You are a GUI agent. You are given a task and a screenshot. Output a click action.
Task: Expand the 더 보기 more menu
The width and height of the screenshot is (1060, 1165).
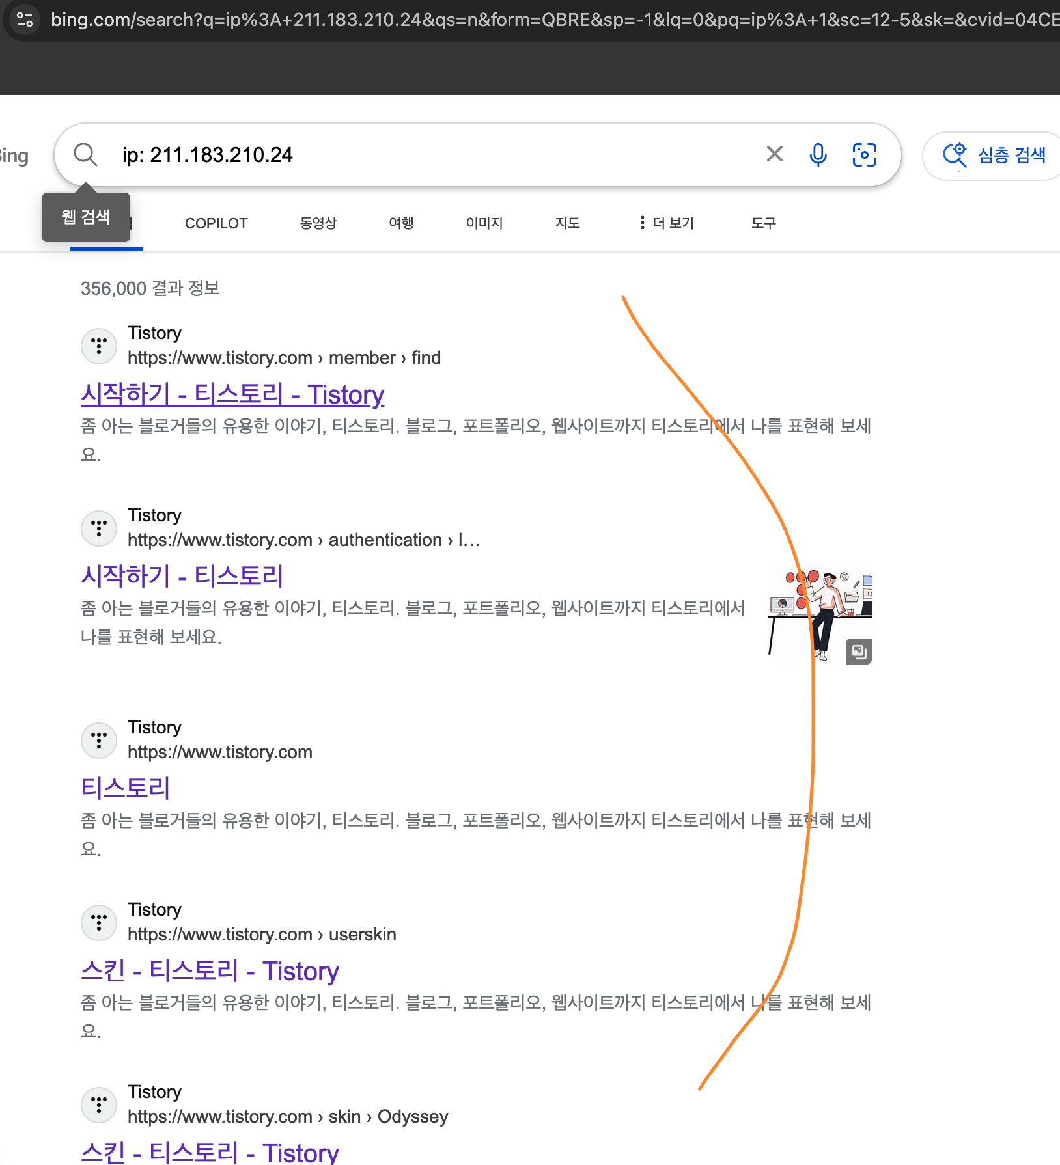click(x=666, y=223)
